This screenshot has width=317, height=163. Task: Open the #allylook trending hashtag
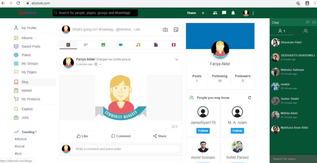pos(21,139)
